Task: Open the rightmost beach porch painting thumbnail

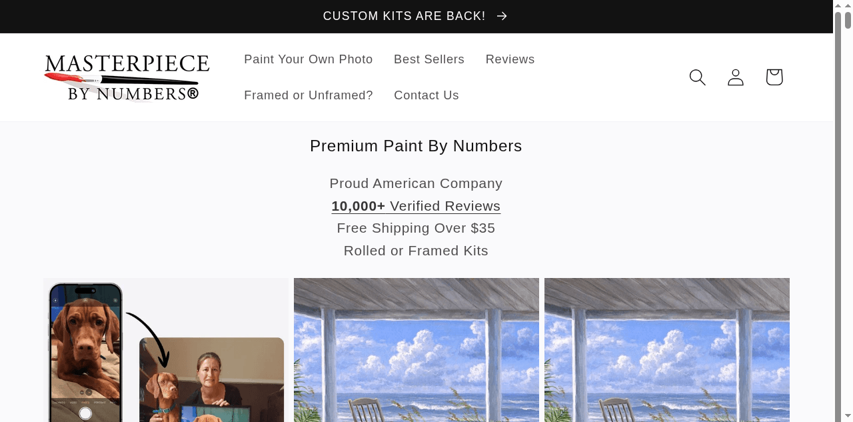Action: [667, 350]
